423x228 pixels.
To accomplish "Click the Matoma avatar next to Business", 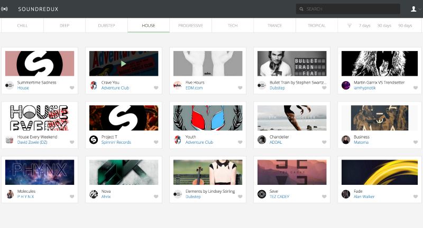I will pos(345,140).
